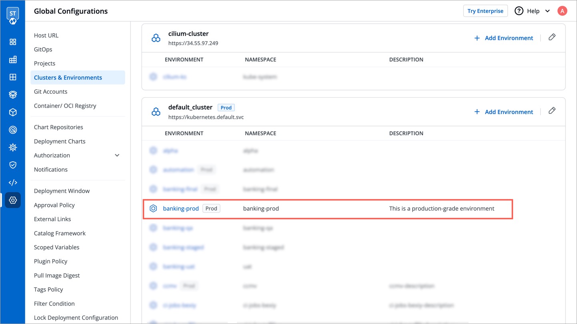Image resolution: width=577 pixels, height=324 pixels.
Task: Go to Container/ OCI Registry settings
Action: [x=65, y=106]
